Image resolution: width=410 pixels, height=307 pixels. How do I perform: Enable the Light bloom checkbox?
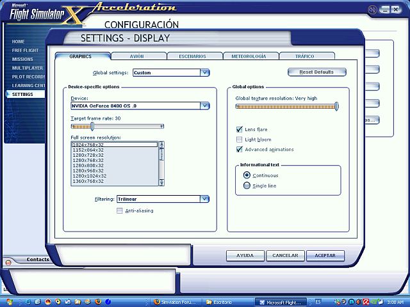coord(240,139)
